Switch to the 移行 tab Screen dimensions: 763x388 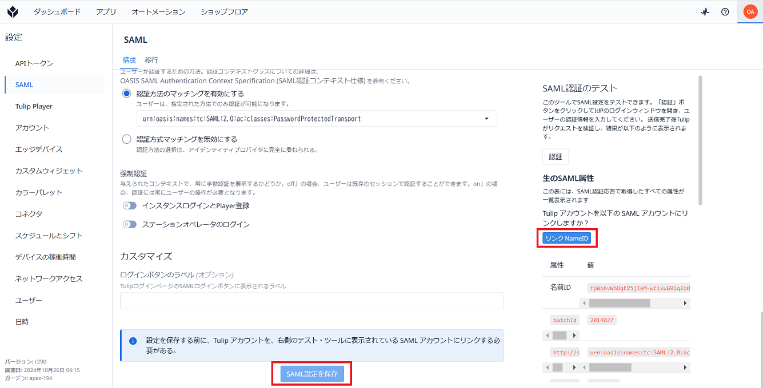pyautogui.click(x=151, y=60)
